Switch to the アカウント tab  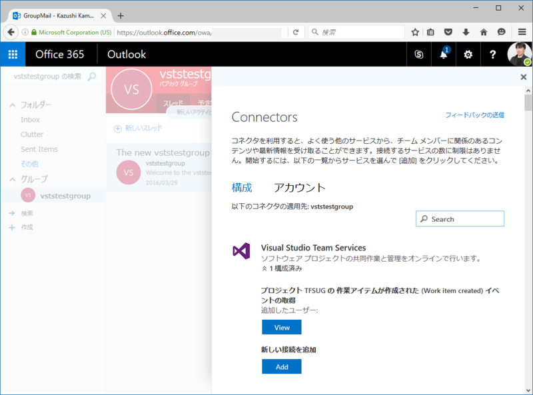pyautogui.click(x=299, y=188)
